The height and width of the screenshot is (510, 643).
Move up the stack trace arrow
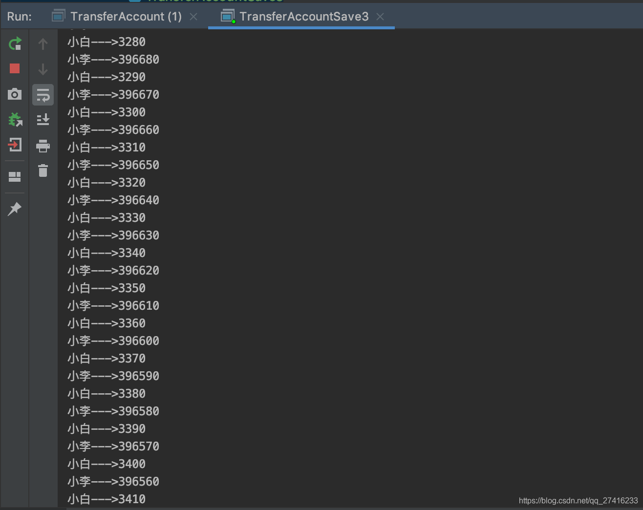(43, 44)
